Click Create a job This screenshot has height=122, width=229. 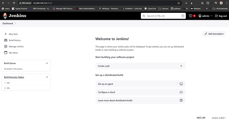coord(140,66)
